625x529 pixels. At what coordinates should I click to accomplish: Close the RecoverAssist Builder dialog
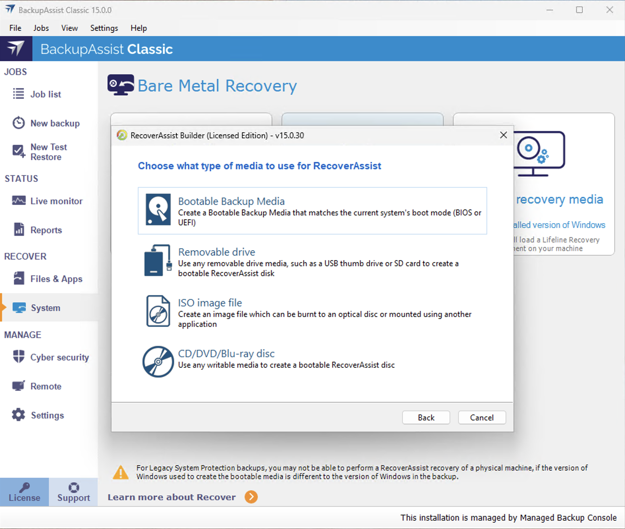503,135
